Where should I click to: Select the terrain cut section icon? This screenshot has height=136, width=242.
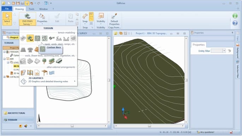pos(66,38)
